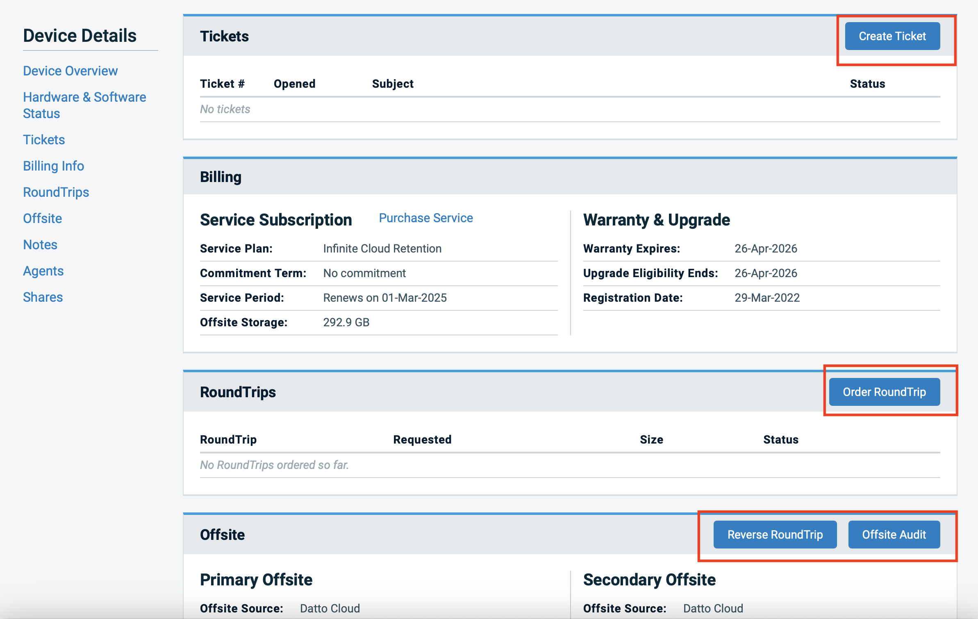Jump to Tickets in sidebar

44,139
